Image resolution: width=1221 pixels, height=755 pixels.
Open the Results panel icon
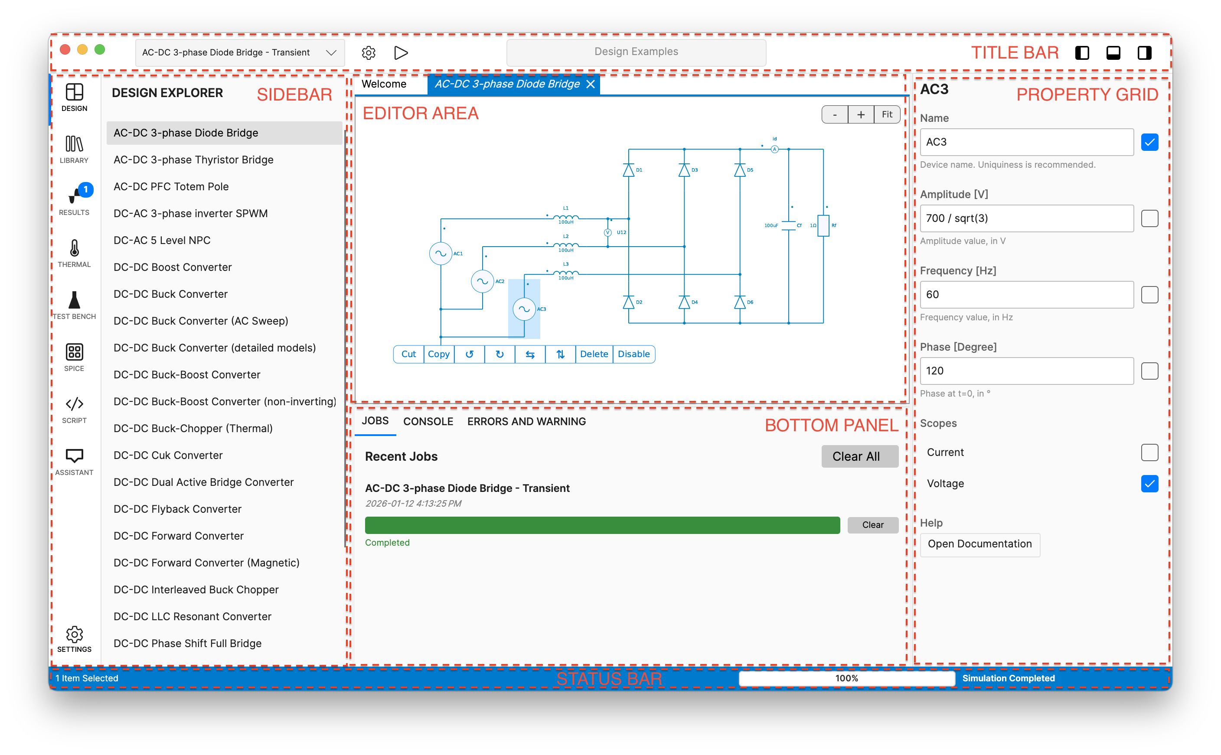click(x=74, y=200)
